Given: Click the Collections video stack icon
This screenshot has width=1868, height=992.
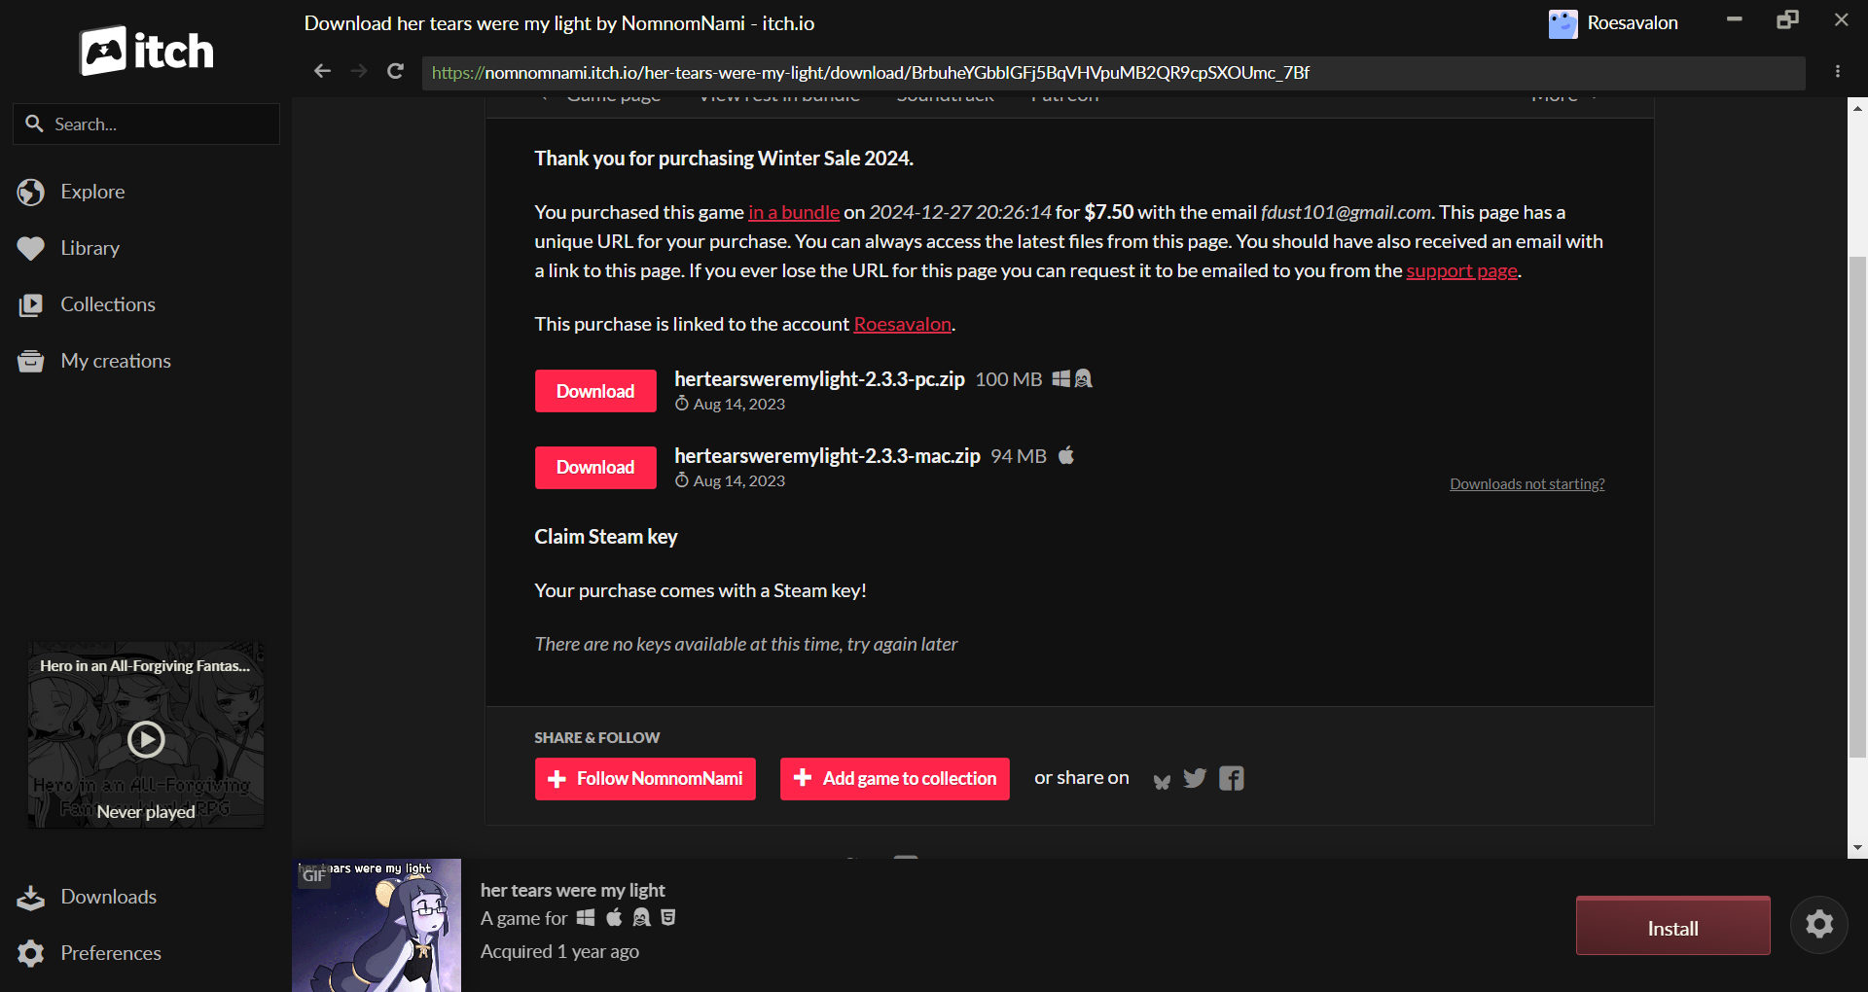Looking at the screenshot, I should click(x=31, y=305).
